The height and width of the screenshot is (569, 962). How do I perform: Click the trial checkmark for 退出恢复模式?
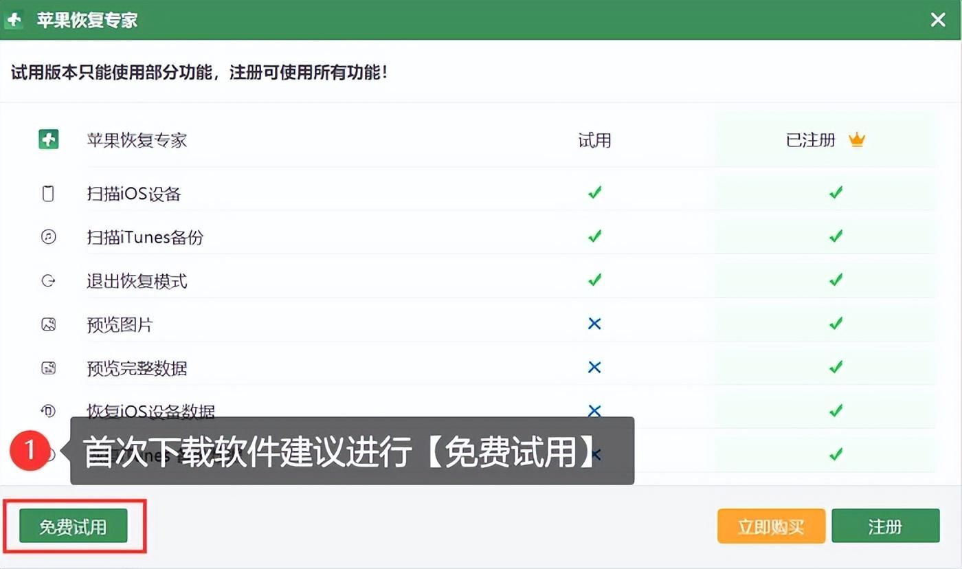[x=595, y=280]
